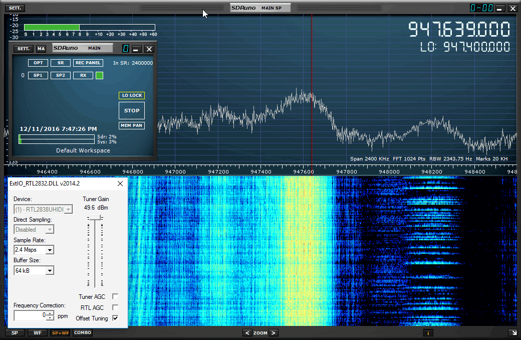
Task: Click the MA button in the Main panel
Action: point(41,49)
